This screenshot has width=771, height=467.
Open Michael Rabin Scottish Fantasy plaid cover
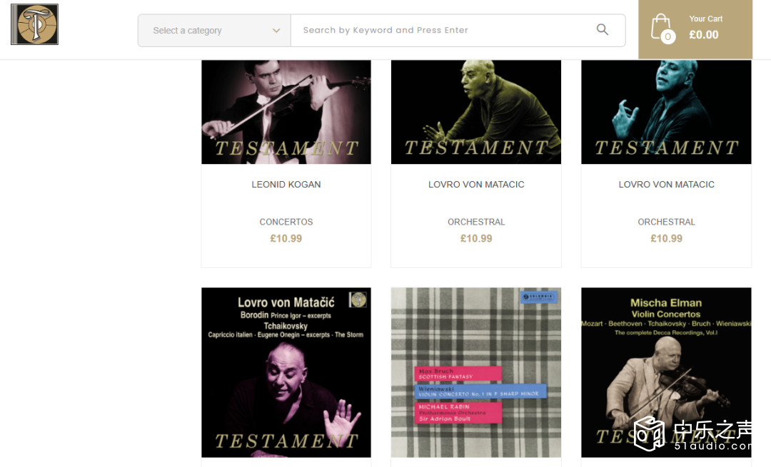click(476, 373)
